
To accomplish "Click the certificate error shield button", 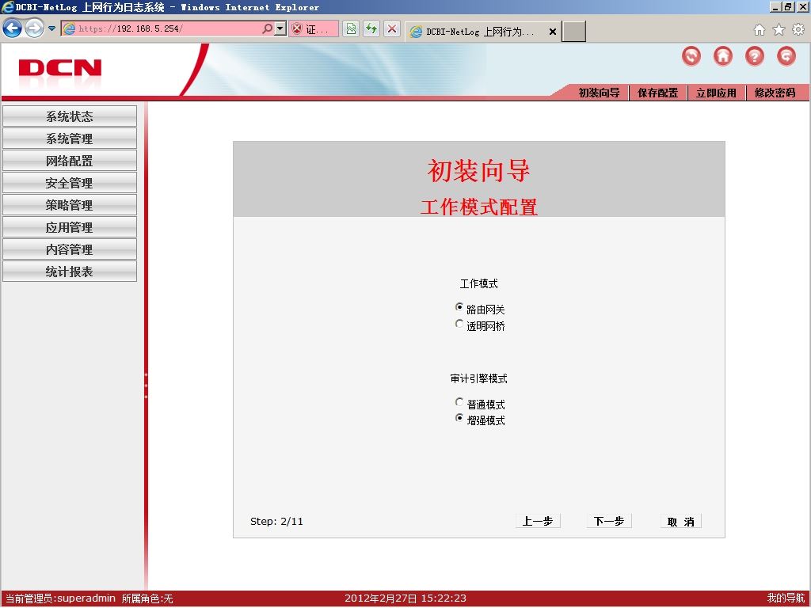I will point(314,29).
